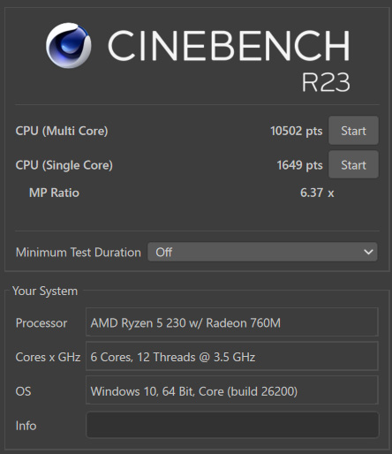Click the 1649 pts single core score
The height and width of the screenshot is (454, 392).
[299, 165]
